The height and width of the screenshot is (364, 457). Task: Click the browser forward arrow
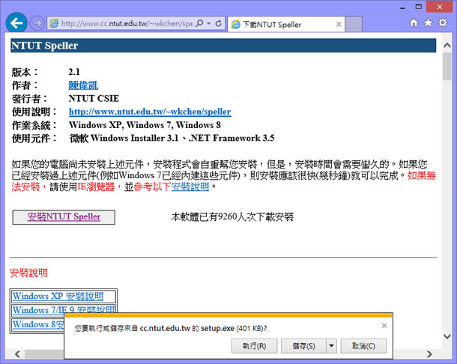(37, 23)
